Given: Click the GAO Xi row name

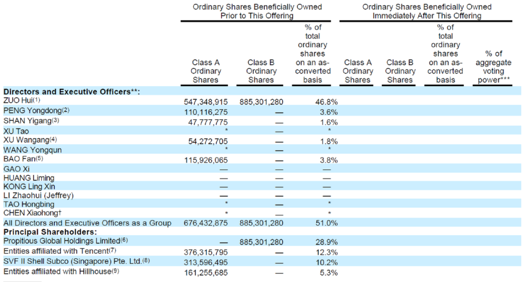Looking at the screenshot, I should [x=16, y=169].
